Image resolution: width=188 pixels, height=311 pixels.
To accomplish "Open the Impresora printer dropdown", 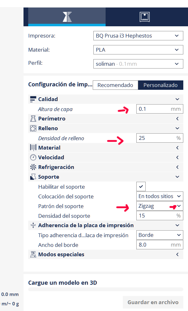I will [x=138, y=36].
